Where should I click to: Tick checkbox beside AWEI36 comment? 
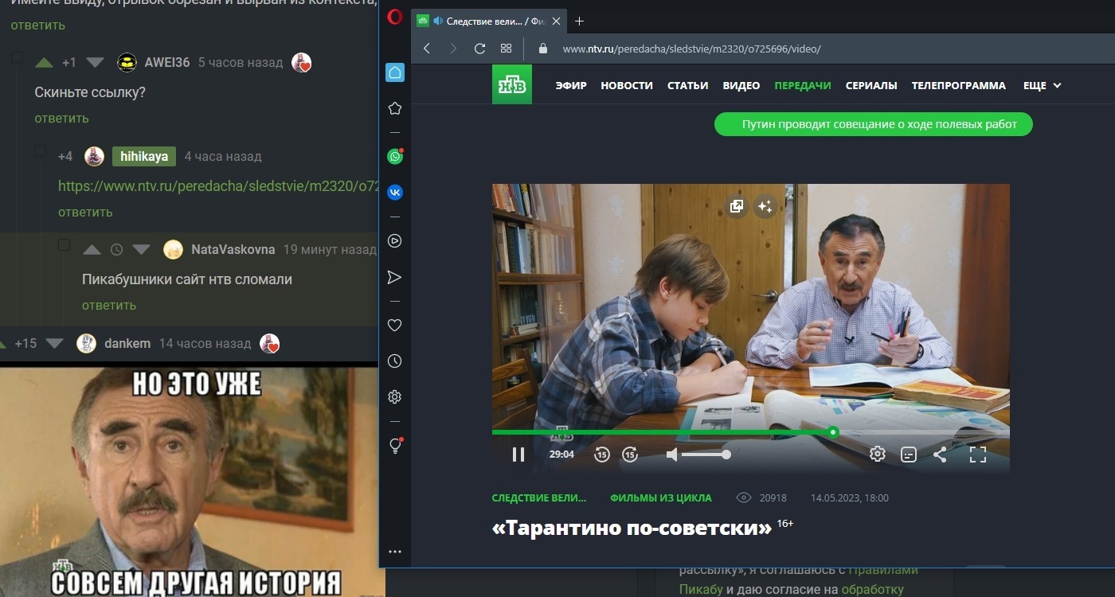tap(18, 58)
